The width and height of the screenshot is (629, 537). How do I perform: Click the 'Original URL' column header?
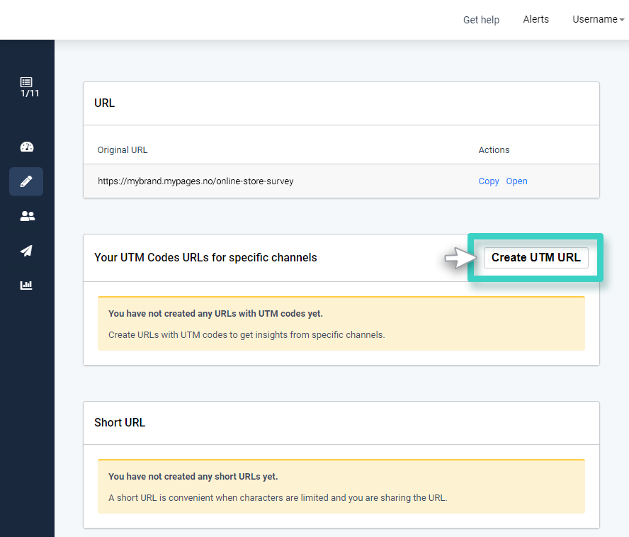click(x=123, y=150)
